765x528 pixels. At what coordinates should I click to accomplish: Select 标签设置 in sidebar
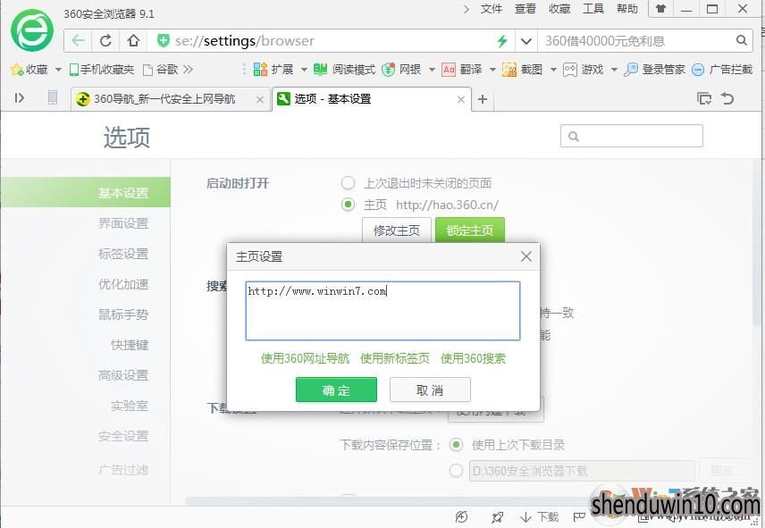point(123,254)
